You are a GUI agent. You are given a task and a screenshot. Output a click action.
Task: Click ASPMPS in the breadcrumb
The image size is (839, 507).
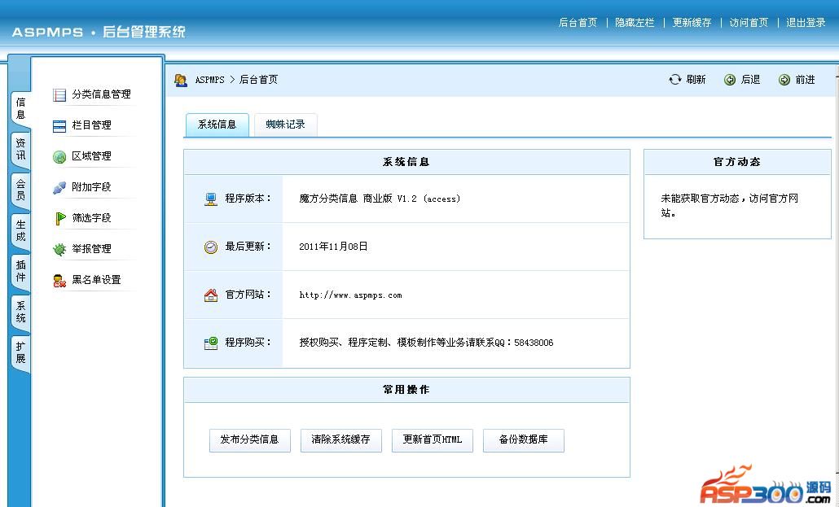tap(210, 80)
